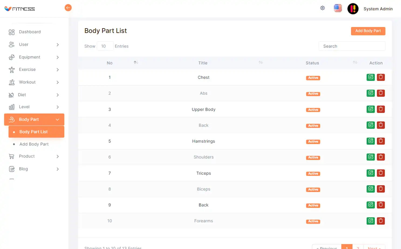Image resolution: width=401 pixels, height=249 pixels.
Task: Edit the Triceps body part entry
Action: pyautogui.click(x=371, y=173)
